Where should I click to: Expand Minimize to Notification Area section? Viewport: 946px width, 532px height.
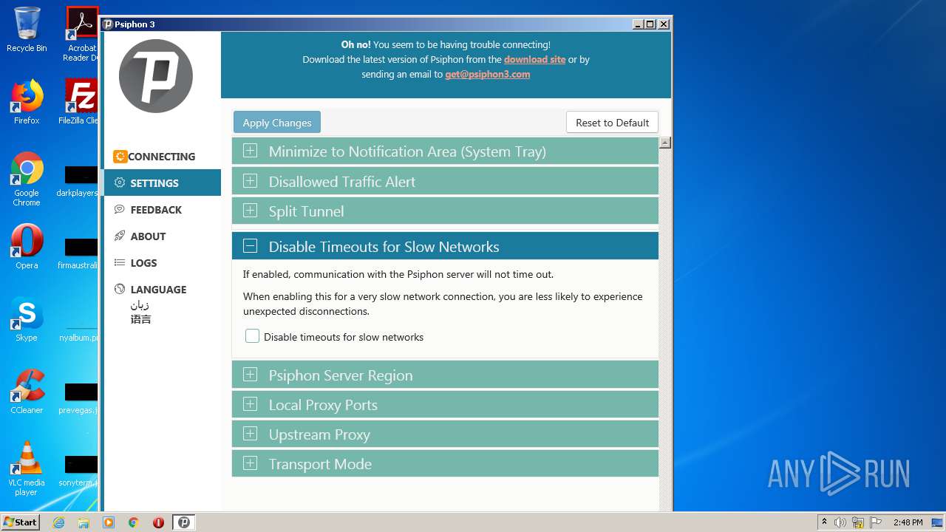(x=445, y=151)
